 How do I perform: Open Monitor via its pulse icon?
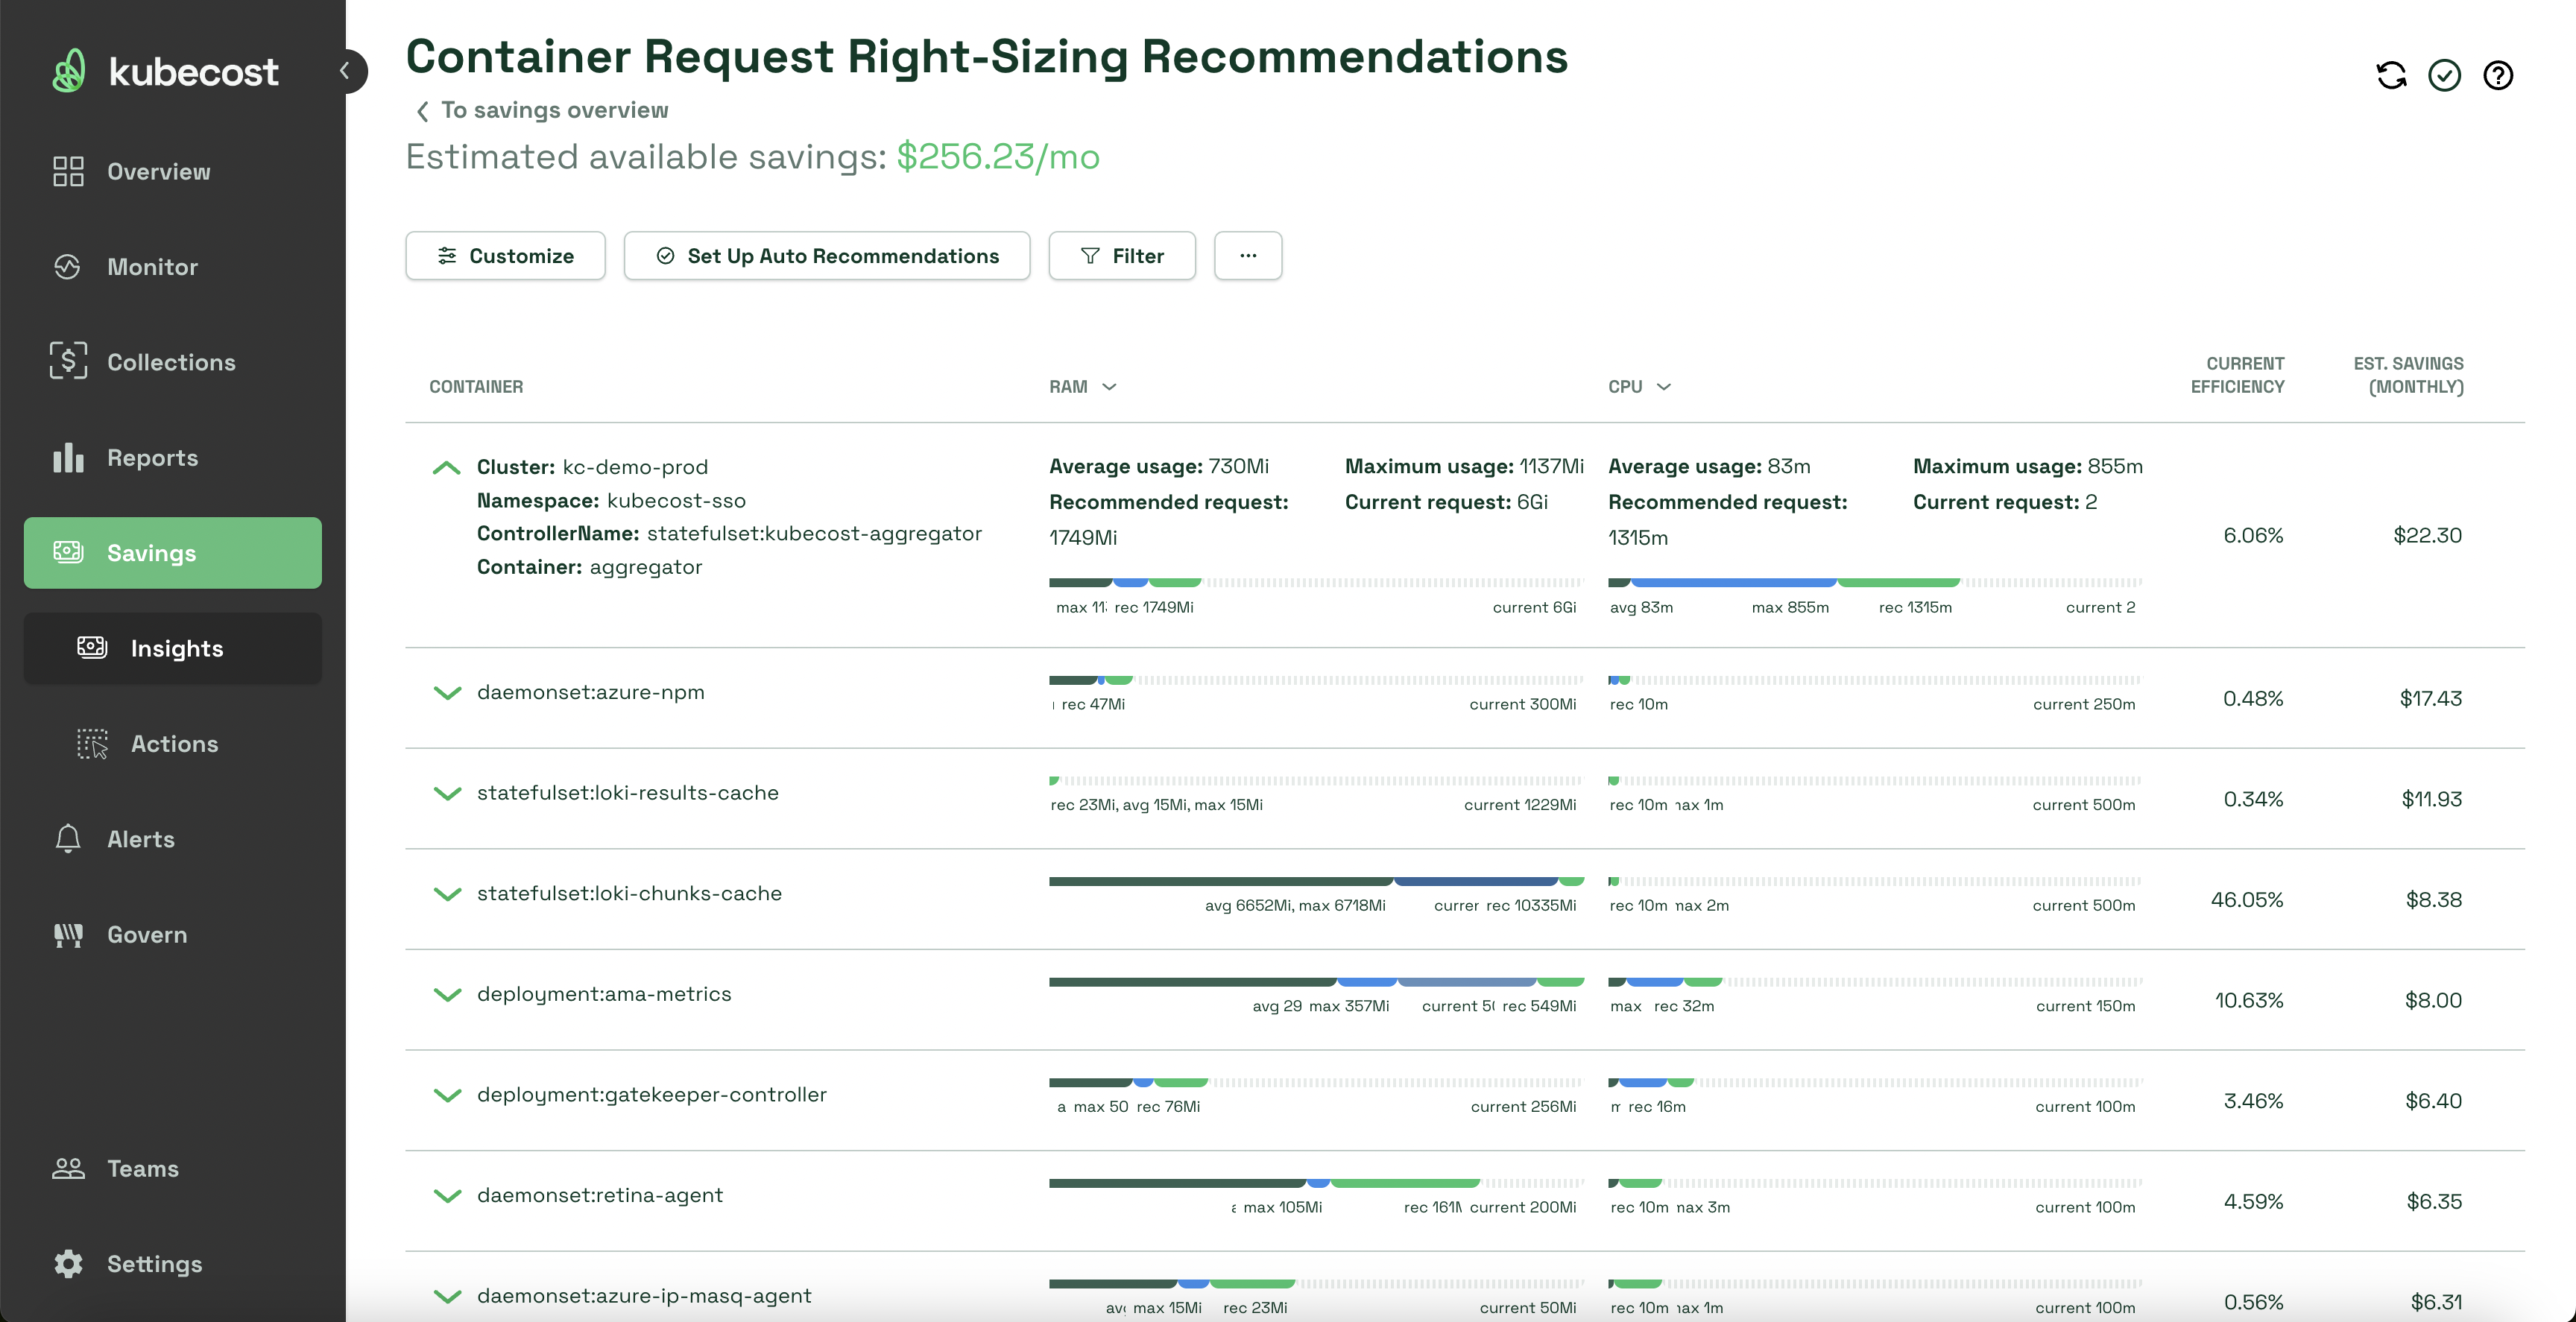68,267
